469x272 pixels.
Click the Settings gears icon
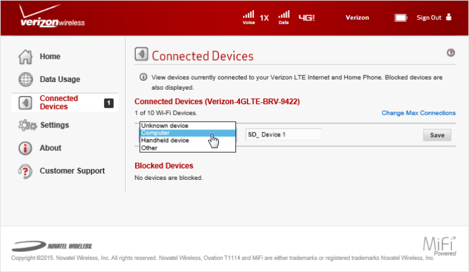pyautogui.click(x=28, y=125)
